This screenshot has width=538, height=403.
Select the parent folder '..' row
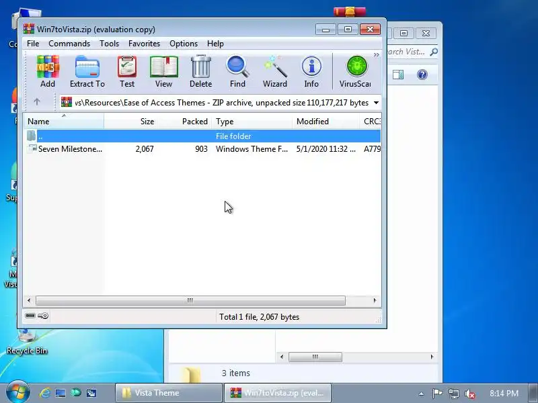tap(202, 136)
